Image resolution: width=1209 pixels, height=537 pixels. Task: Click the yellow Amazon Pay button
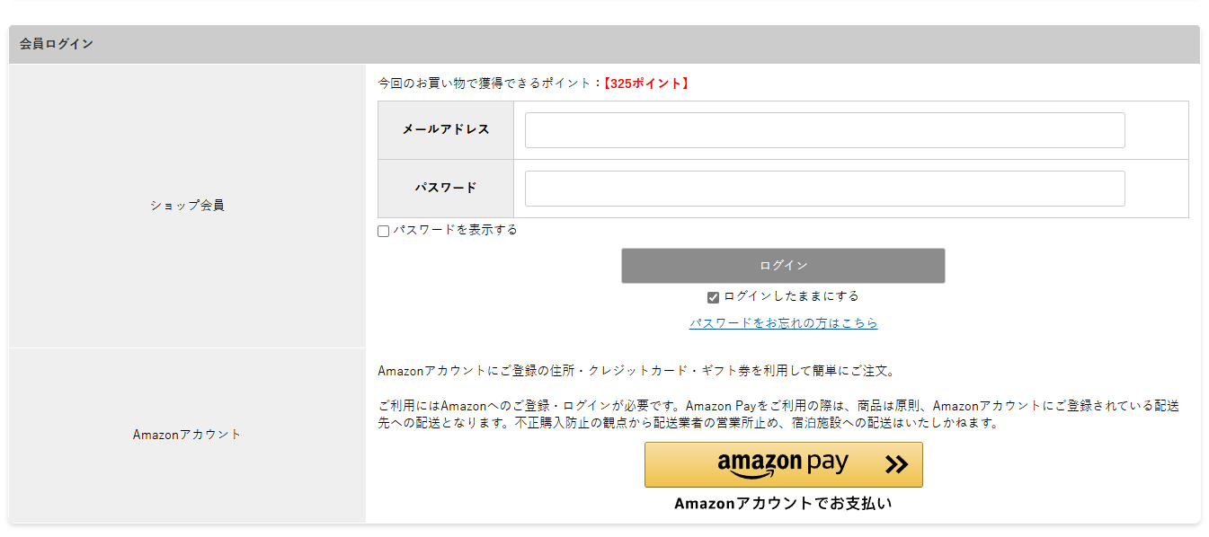783,464
